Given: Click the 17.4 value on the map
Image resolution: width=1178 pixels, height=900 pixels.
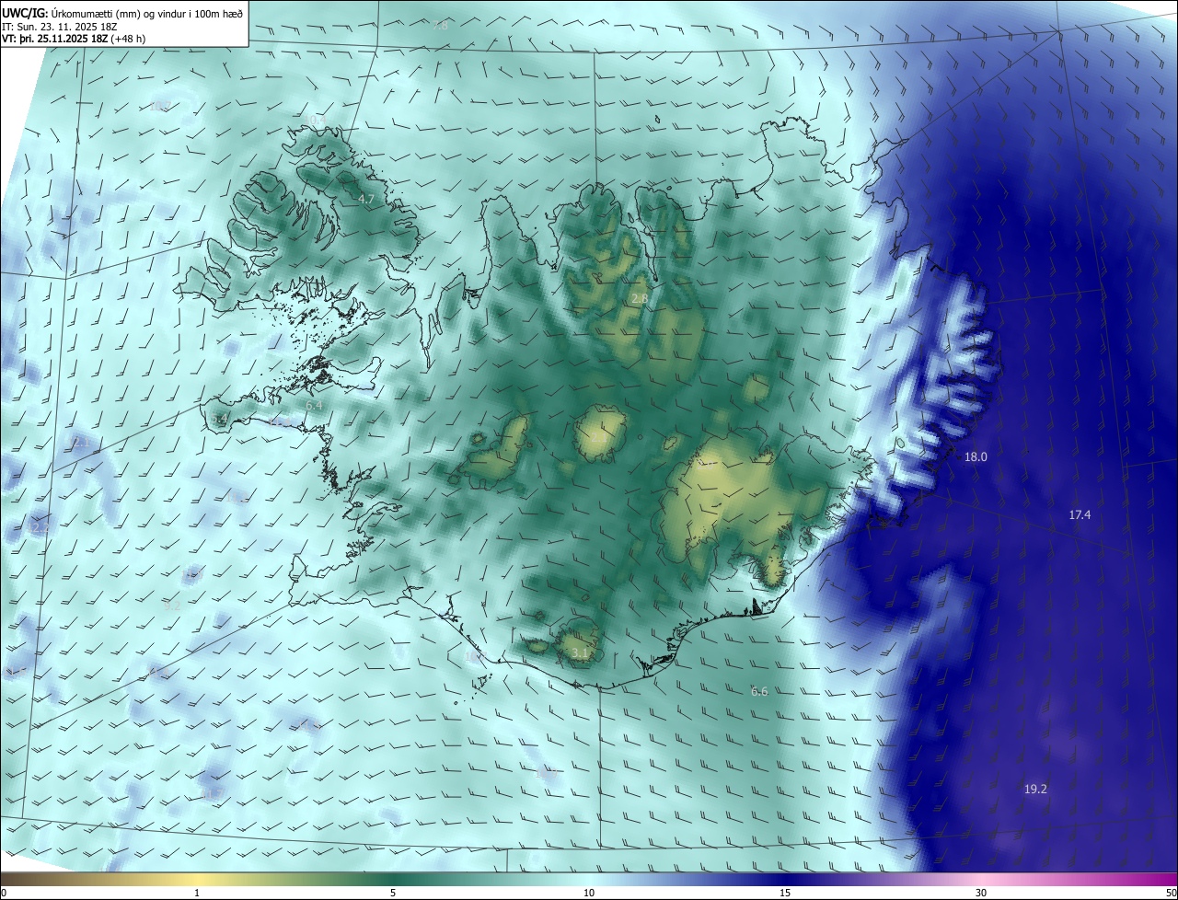Looking at the screenshot, I should [x=1080, y=515].
